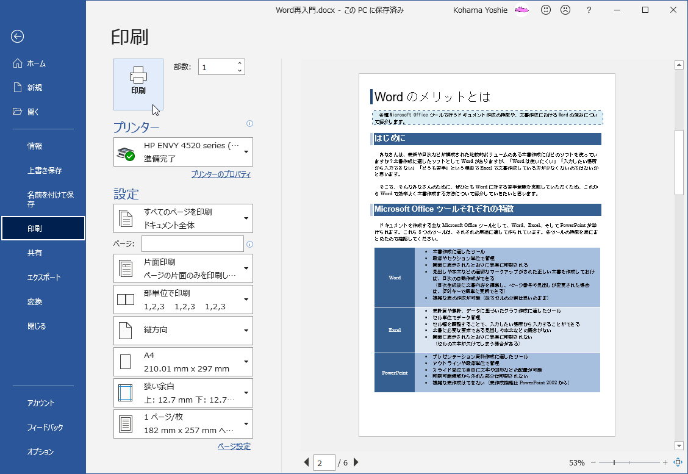Viewport: 688px width, 474px height.
Task: Send a frown feedback icon
Action: (565, 10)
